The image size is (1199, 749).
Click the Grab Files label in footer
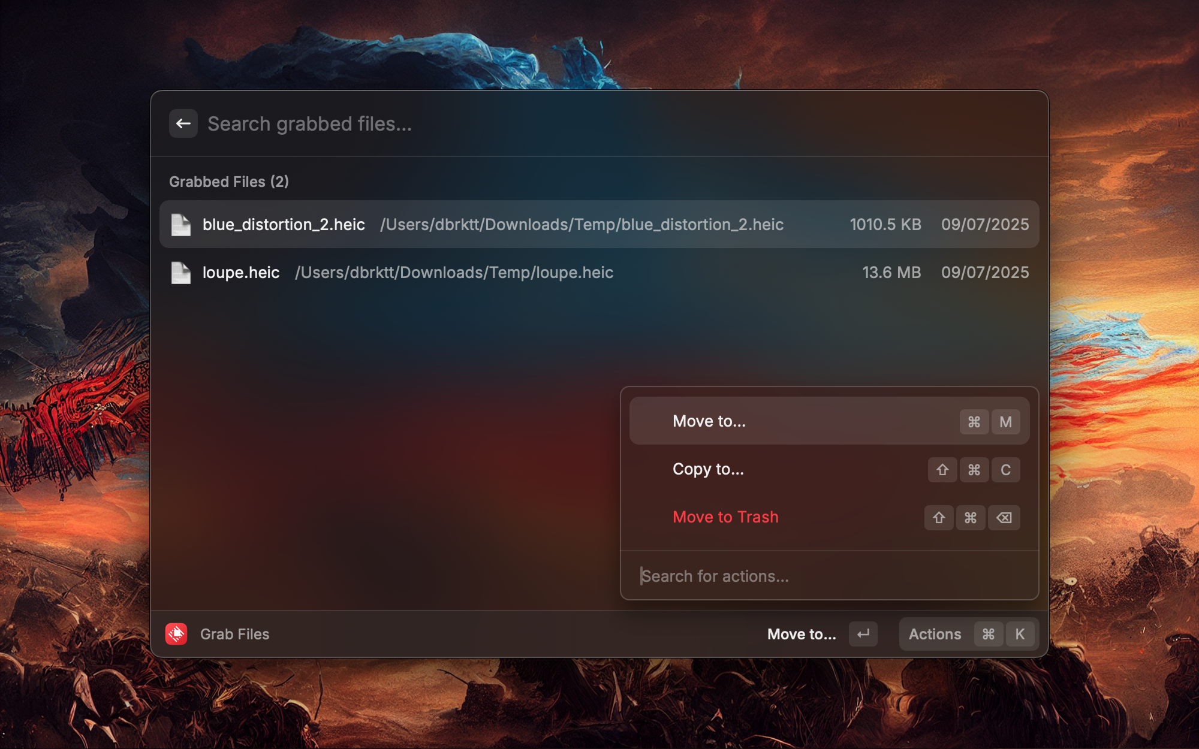[234, 634]
